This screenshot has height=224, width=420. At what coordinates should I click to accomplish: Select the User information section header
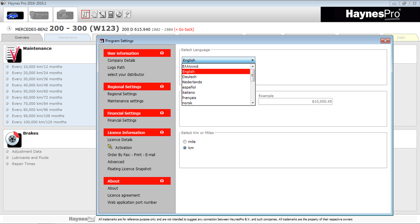click(x=137, y=53)
